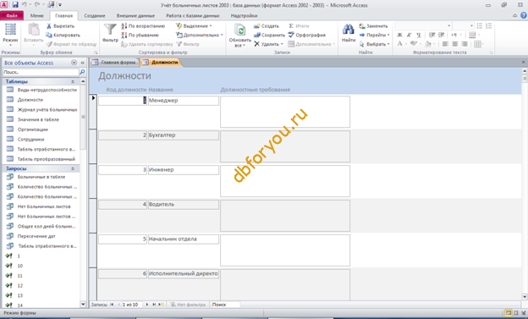
Task: Go to next record navigation arrow
Action: click(147, 305)
